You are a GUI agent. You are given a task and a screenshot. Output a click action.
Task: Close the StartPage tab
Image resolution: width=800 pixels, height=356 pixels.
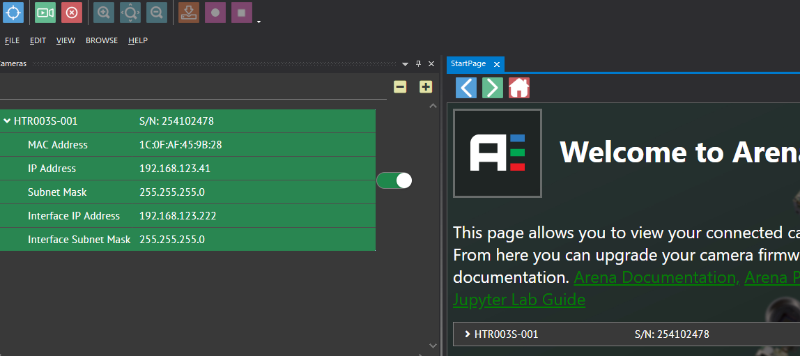496,64
